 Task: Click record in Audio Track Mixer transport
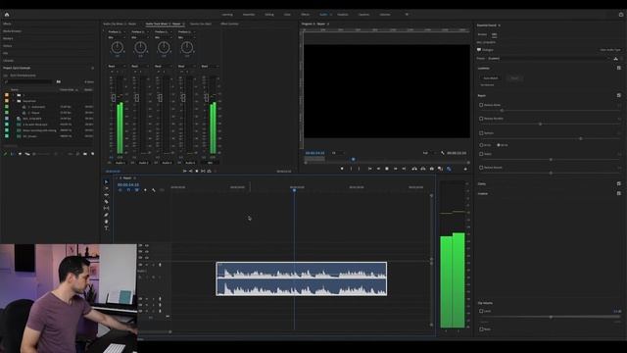point(216,172)
